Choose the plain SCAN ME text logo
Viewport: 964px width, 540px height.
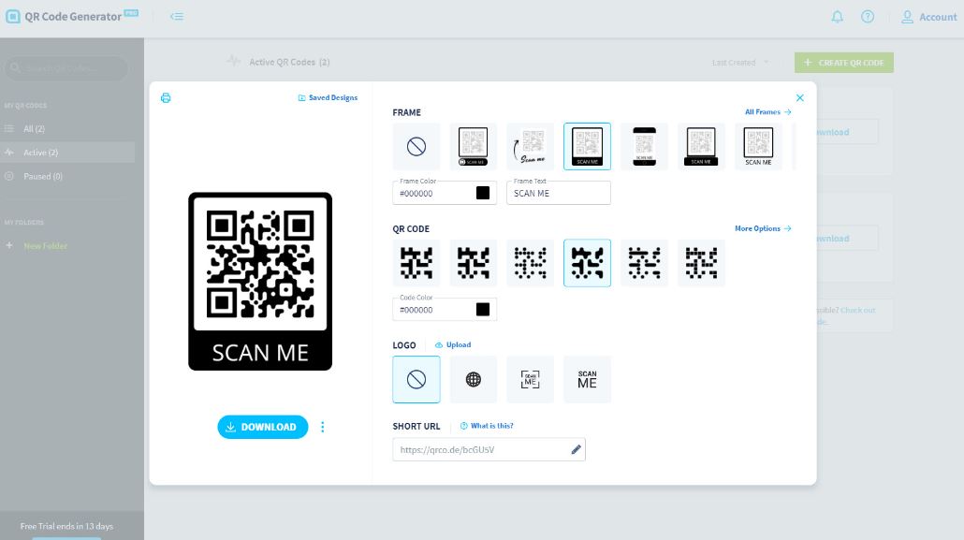click(x=587, y=379)
